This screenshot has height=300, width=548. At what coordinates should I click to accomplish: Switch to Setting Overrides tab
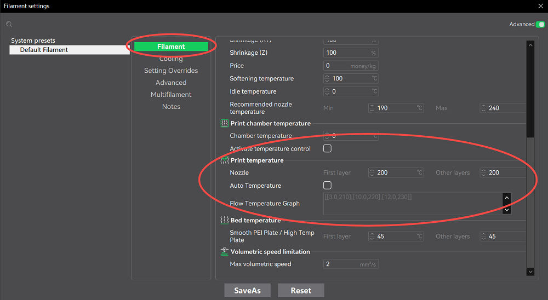click(x=171, y=71)
